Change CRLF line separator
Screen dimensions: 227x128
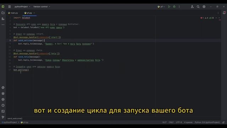pos(171,122)
